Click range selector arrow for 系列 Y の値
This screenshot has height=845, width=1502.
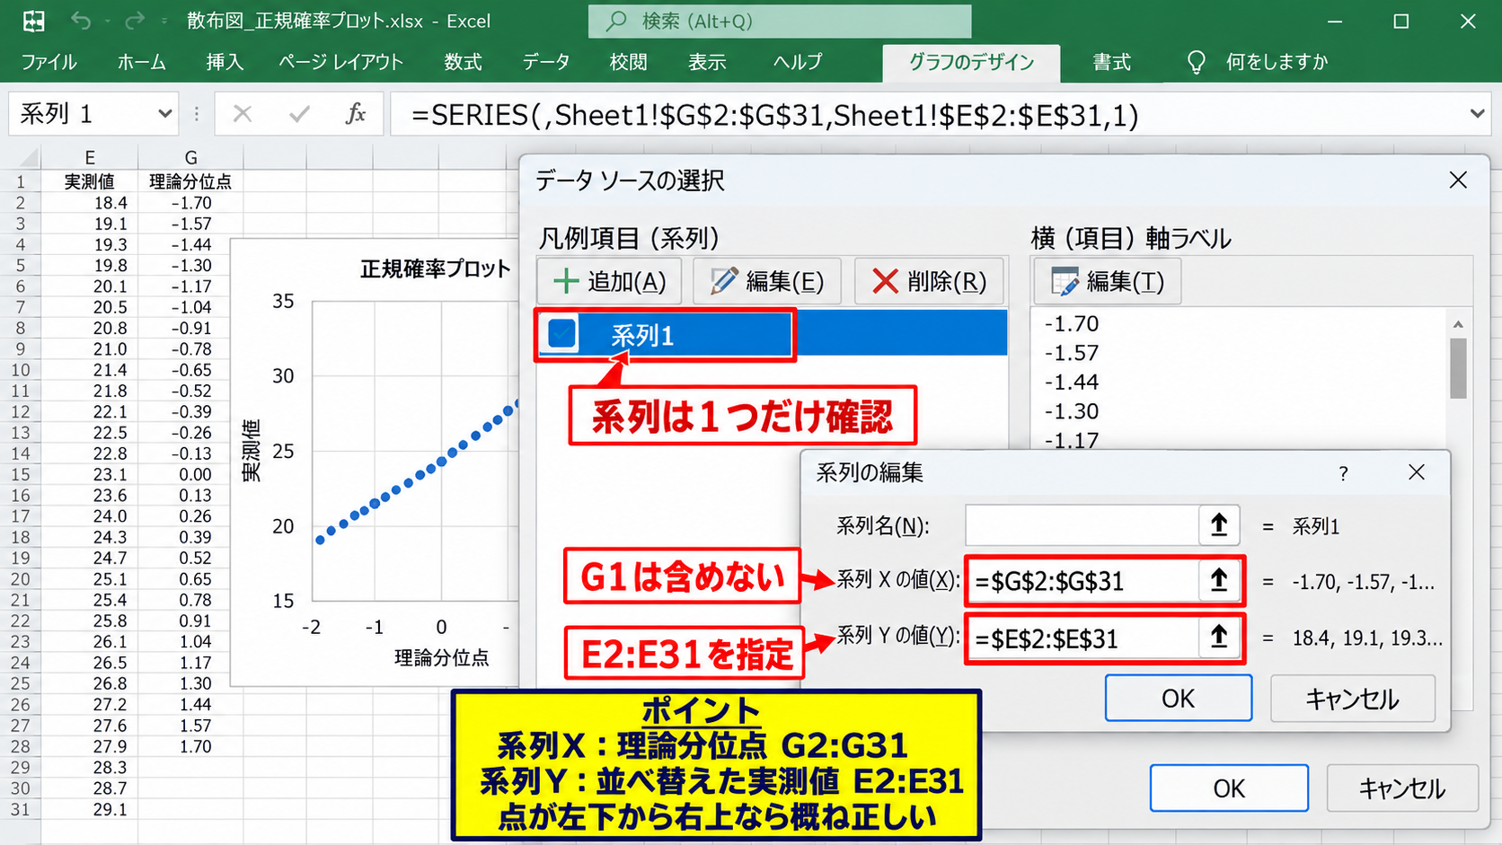(1219, 638)
